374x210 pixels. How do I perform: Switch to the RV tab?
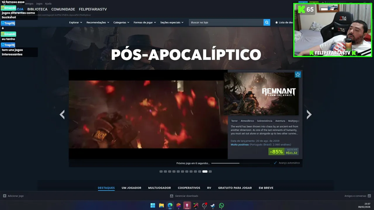click(x=209, y=188)
